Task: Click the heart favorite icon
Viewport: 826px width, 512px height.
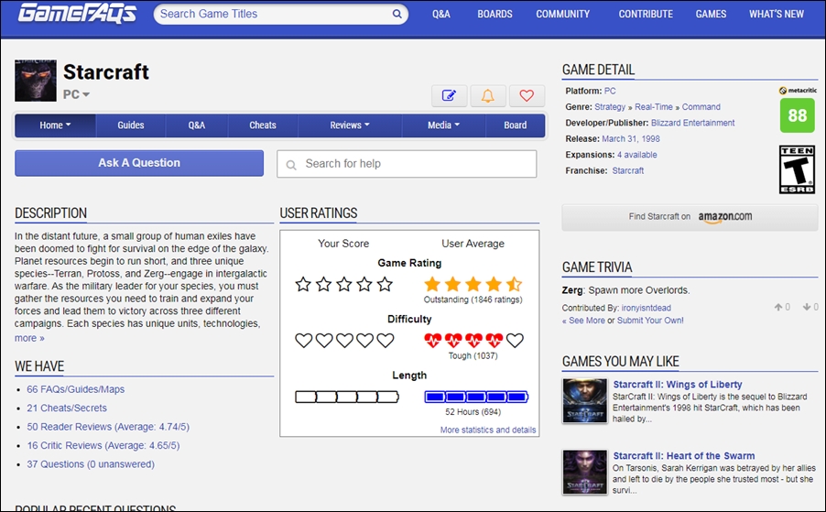Action: (x=527, y=96)
